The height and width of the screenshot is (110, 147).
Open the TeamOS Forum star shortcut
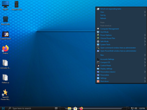tap(6, 95)
